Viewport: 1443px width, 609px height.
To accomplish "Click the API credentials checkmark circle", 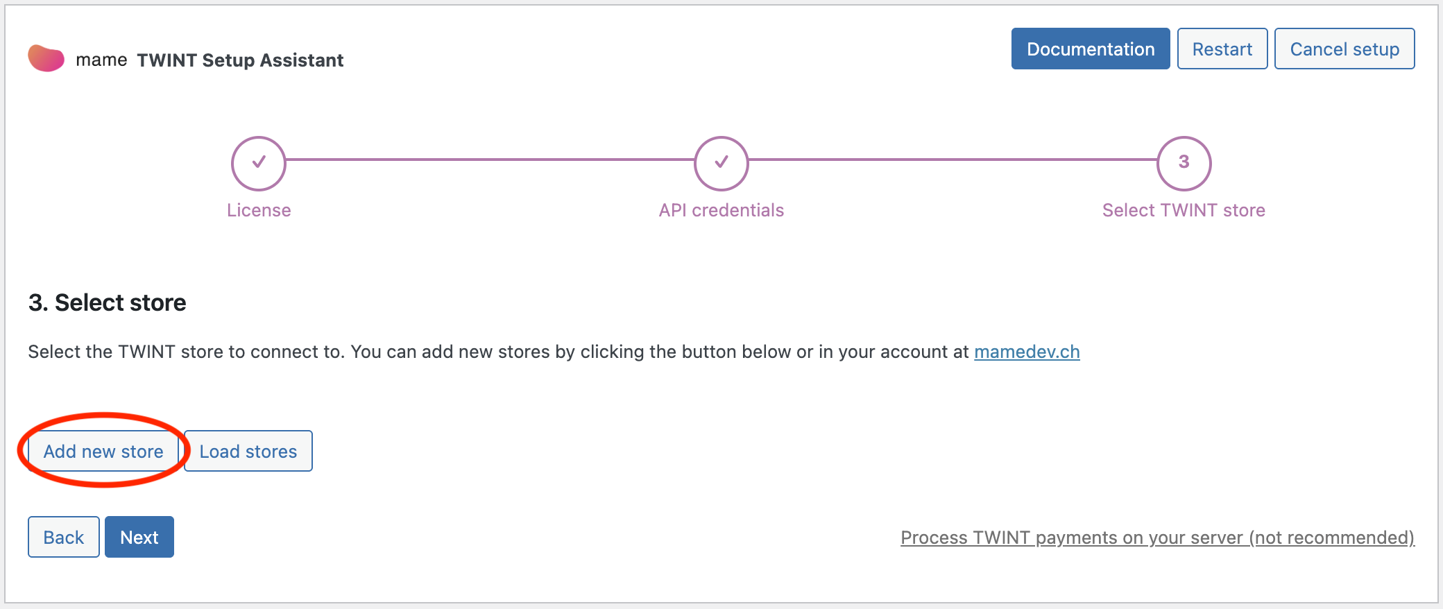I will coord(721,163).
